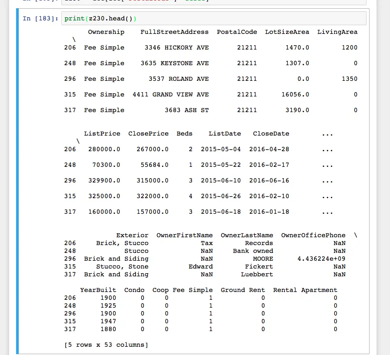Click the ListPrice value 329900.0
The height and width of the screenshot is (355, 390).
(x=104, y=180)
